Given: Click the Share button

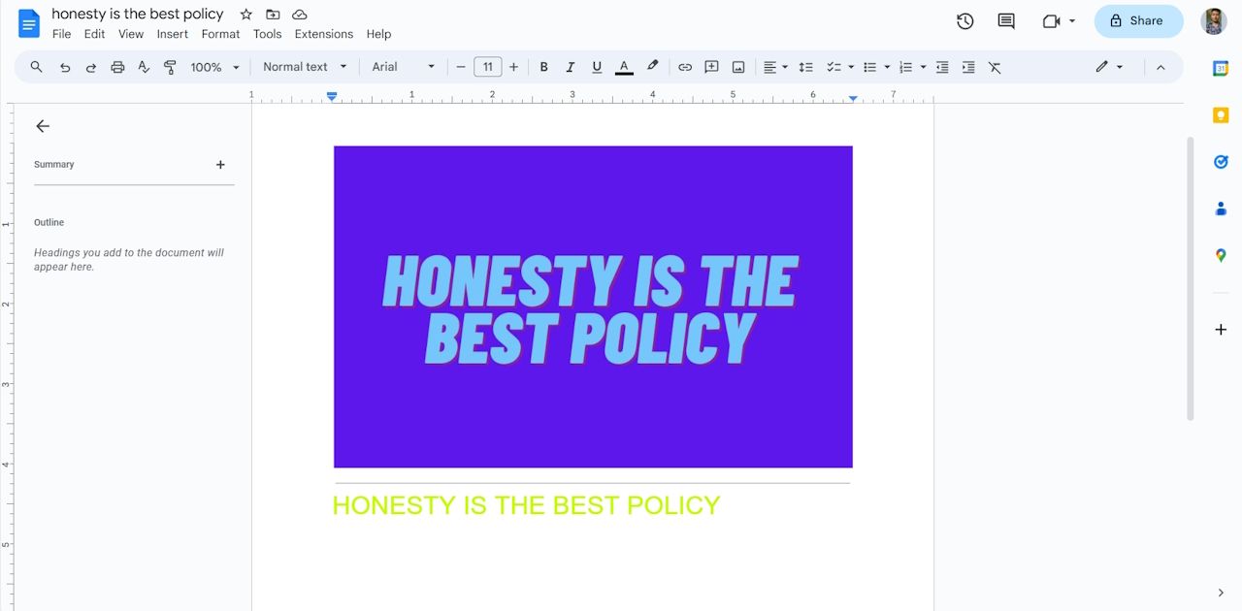Looking at the screenshot, I should 1138,20.
